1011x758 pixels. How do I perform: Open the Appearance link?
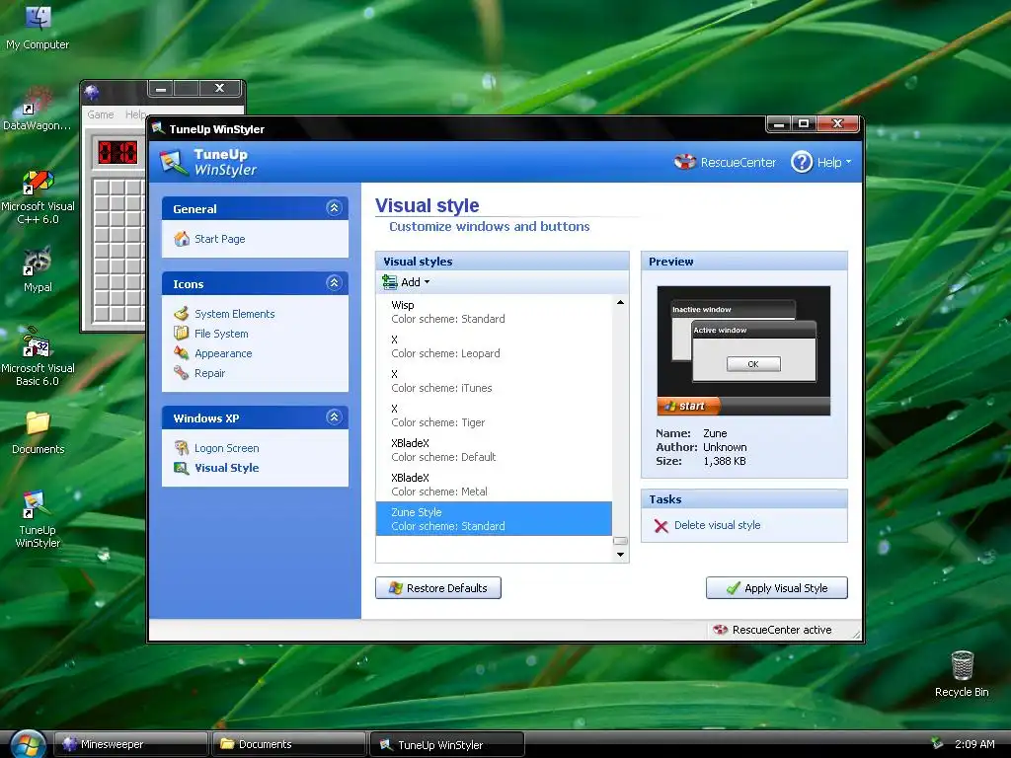[x=223, y=353]
